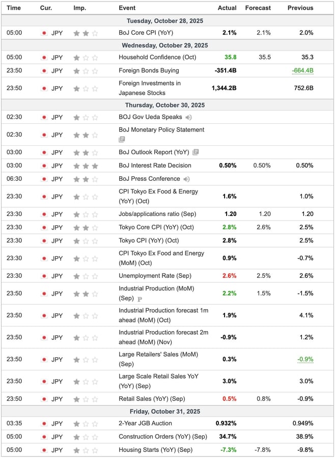This screenshot has height=458, width=335.
Task: Click the speaker icon beside BoJ Press Conference
Action: (x=187, y=179)
